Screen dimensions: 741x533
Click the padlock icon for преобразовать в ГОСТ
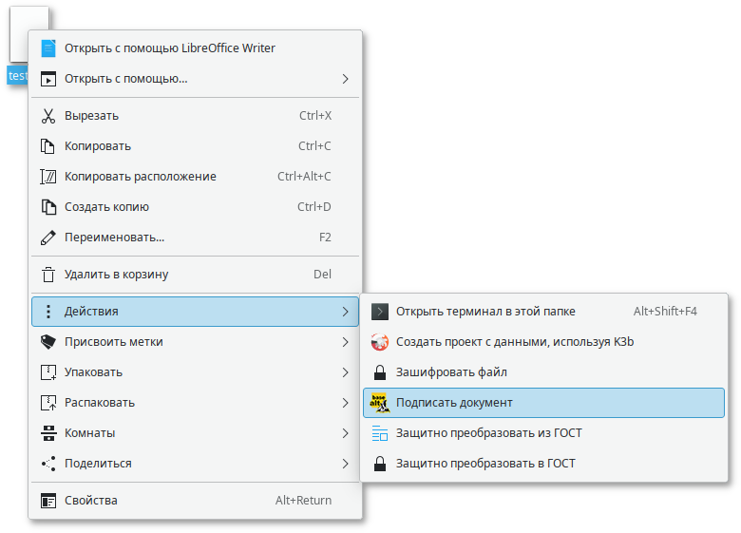(379, 464)
